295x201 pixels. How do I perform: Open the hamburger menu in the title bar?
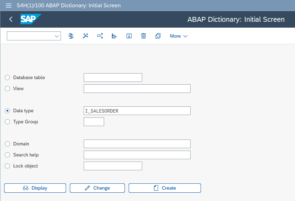(9, 6)
